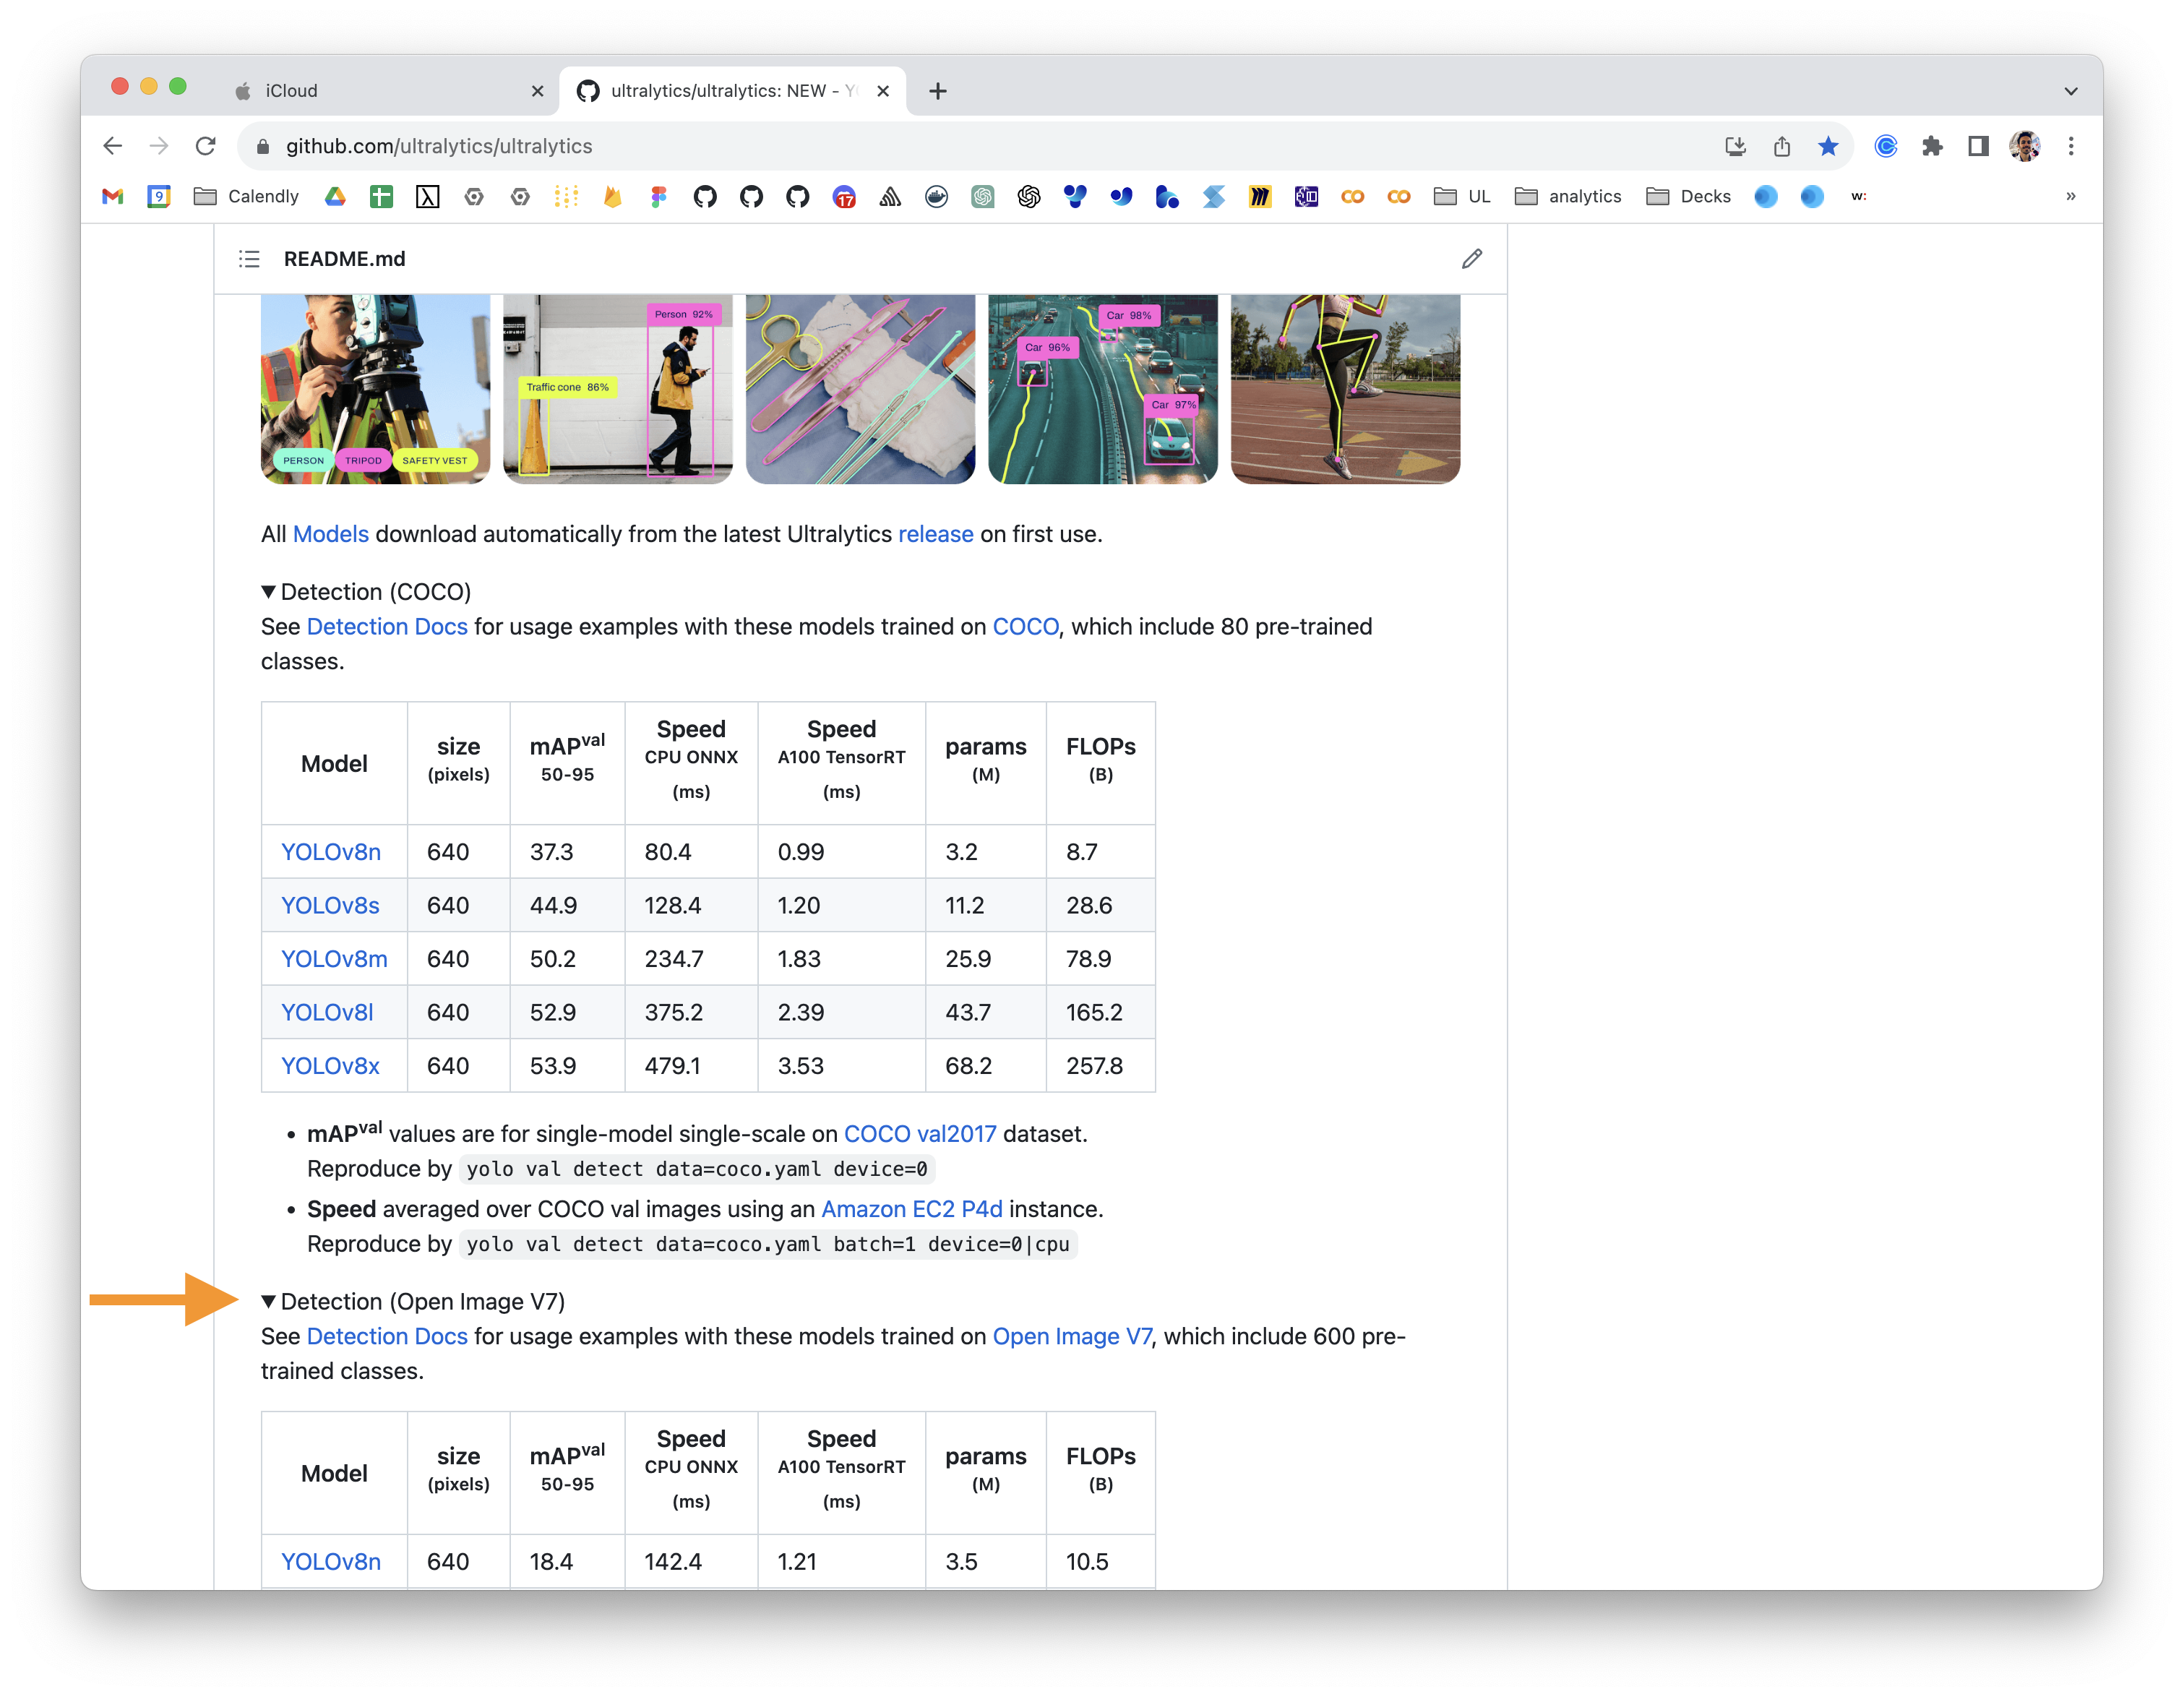Open the Miro bookmark
This screenshot has height=1697, width=2184.
point(1259,196)
